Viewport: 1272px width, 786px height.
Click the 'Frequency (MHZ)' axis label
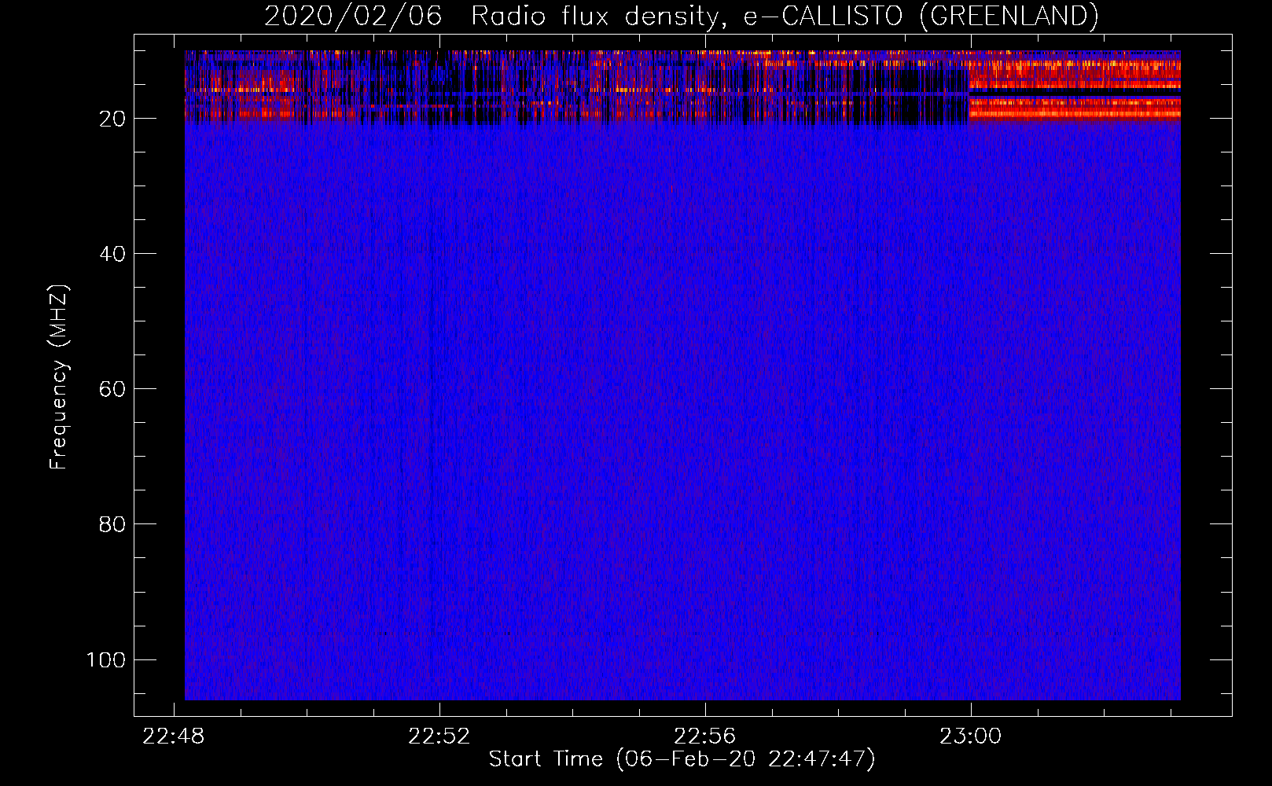point(59,376)
